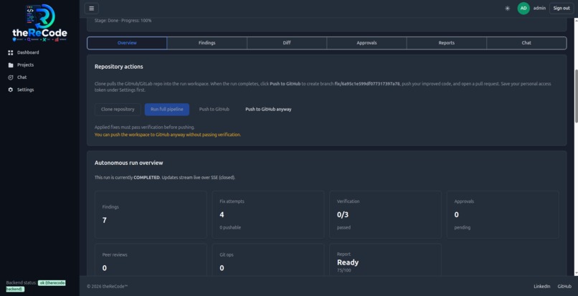Click the Repository actions heading
Image resolution: width=578 pixels, height=296 pixels.
point(119,67)
